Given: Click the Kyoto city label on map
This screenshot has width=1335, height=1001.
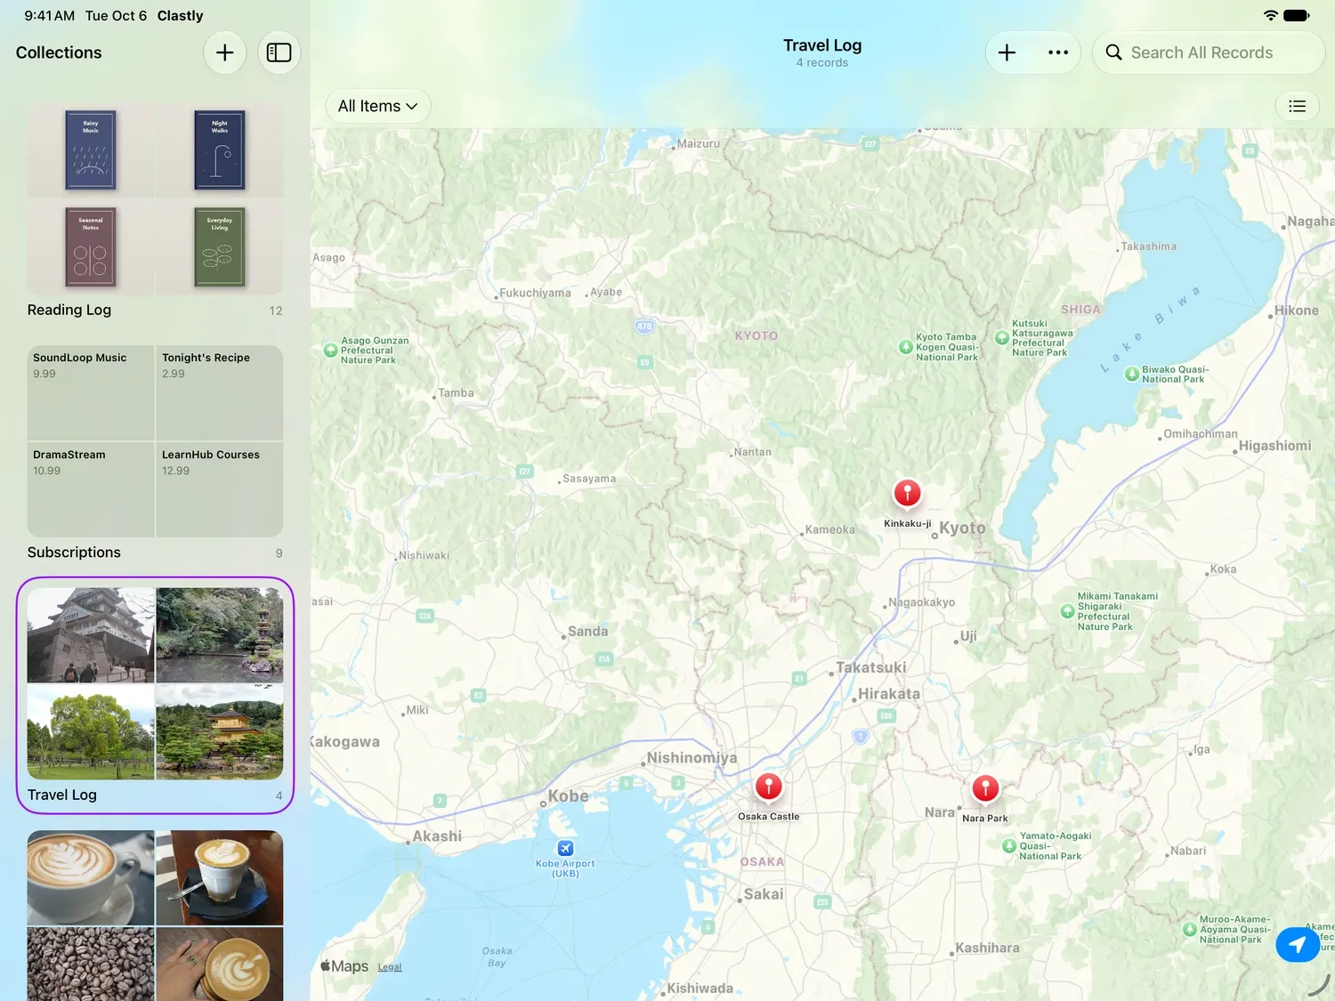Looking at the screenshot, I should tap(962, 528).
